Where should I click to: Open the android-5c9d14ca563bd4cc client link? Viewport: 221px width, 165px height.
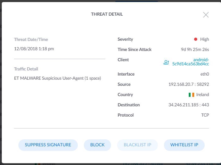(x=191, y=62)
